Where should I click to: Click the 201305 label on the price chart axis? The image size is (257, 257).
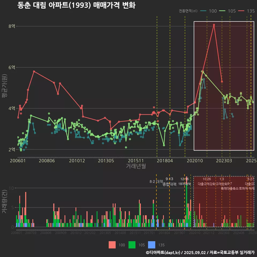coord(106,161)
